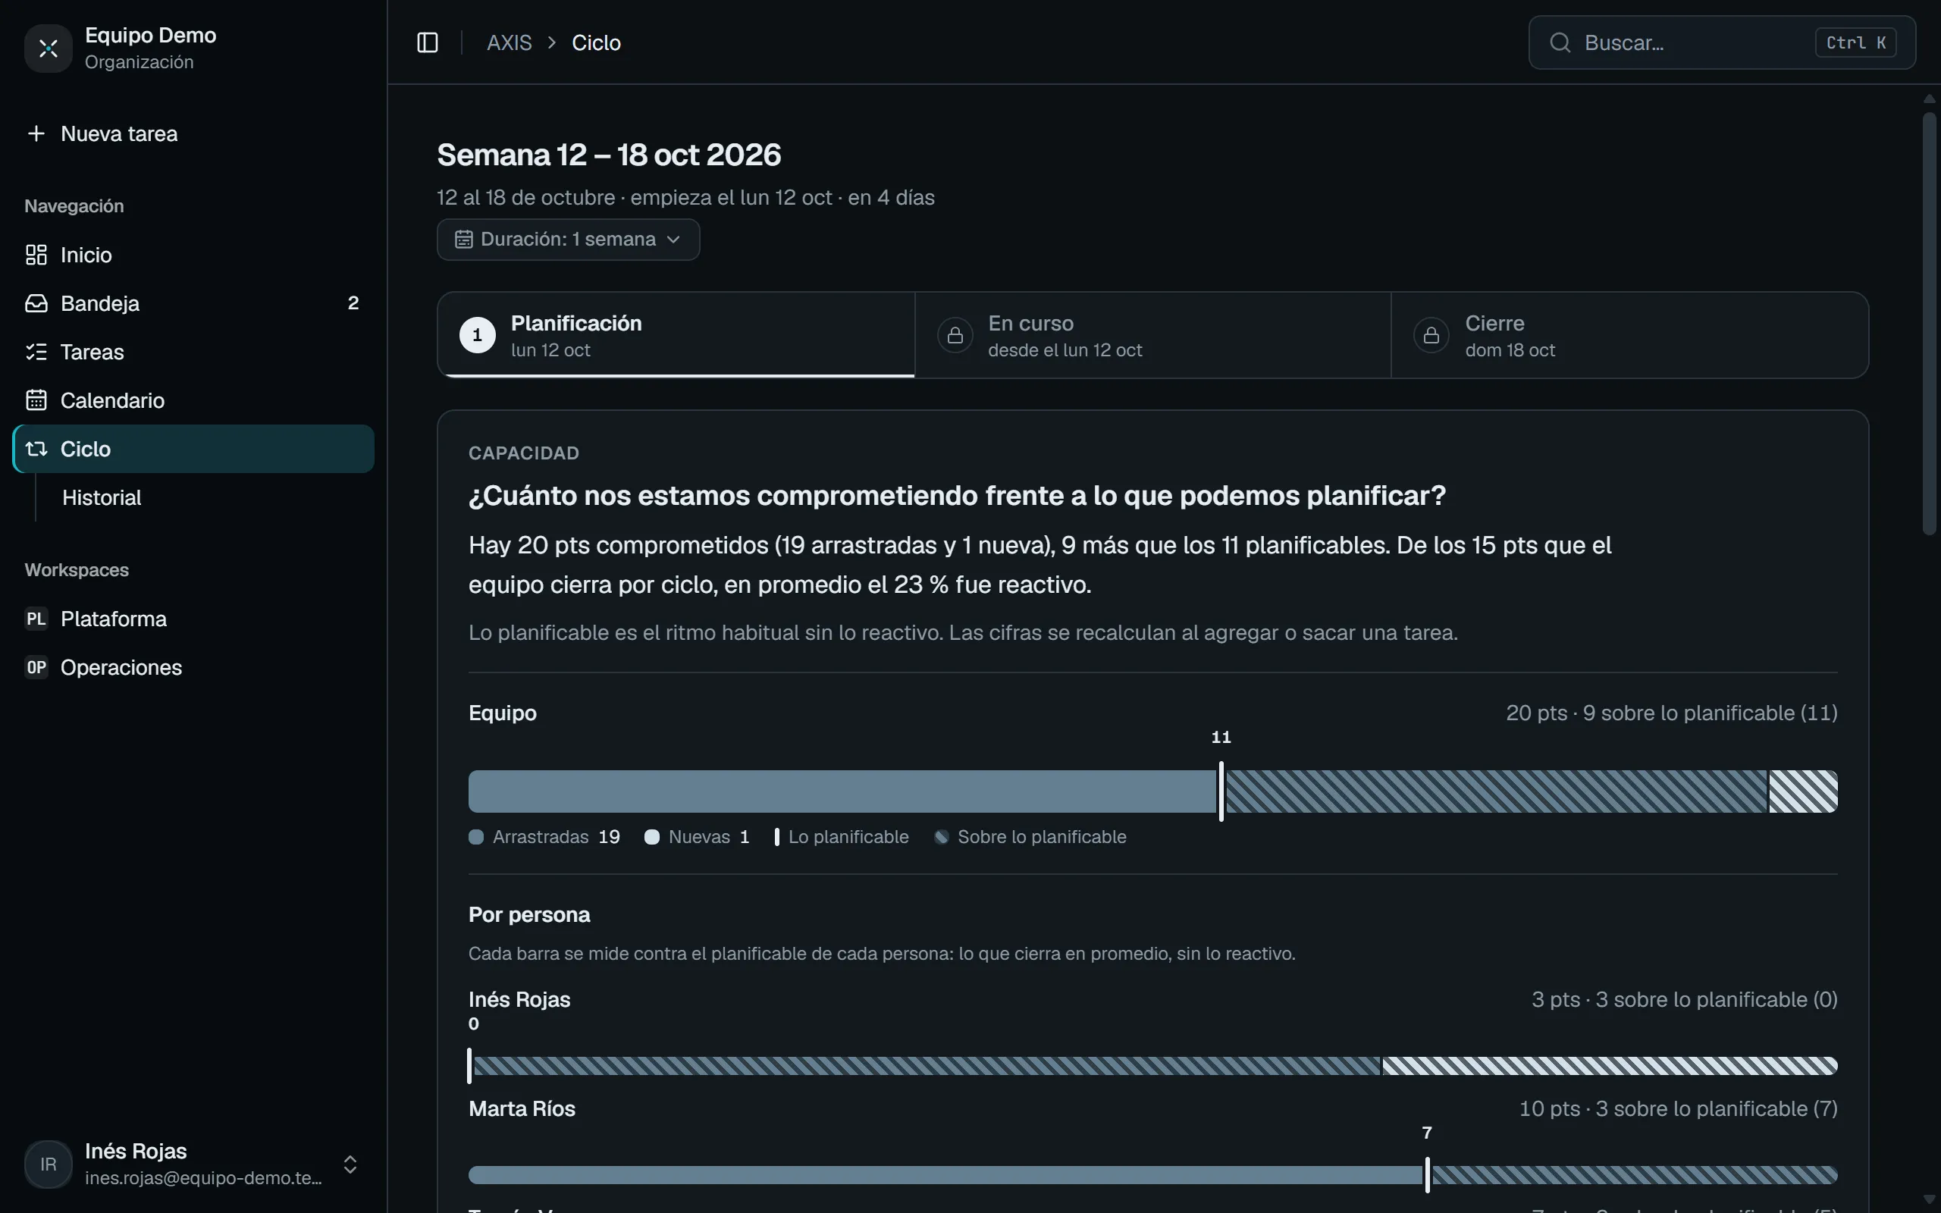Click the OP workspace badge
This screenshot has width=1941, height=1213.
pyautogui.click(x=36, y=667)
